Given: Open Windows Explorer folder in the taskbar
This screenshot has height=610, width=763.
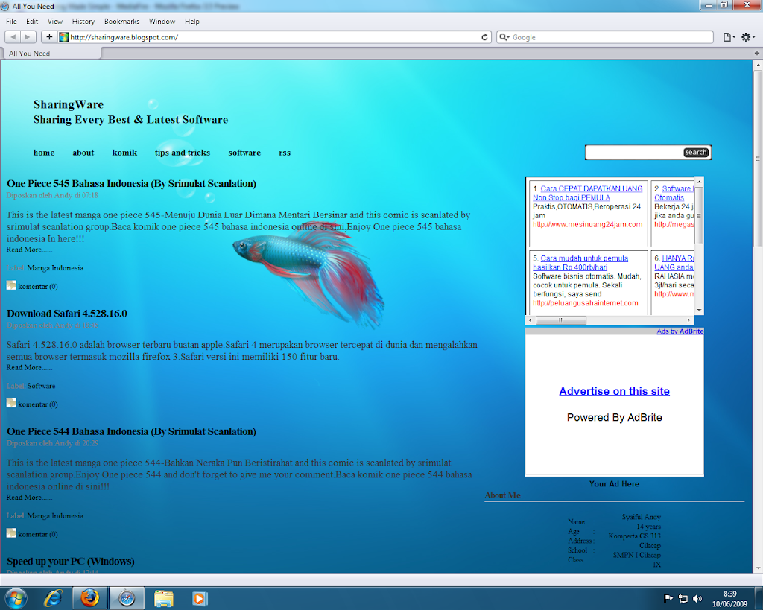Looking at the screenshot, I should pyautogui.click(x=163, y=598).
